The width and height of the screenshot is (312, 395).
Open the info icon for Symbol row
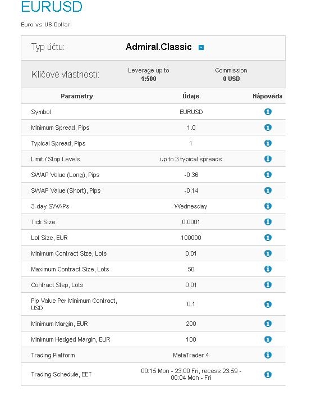pos(268,112)
